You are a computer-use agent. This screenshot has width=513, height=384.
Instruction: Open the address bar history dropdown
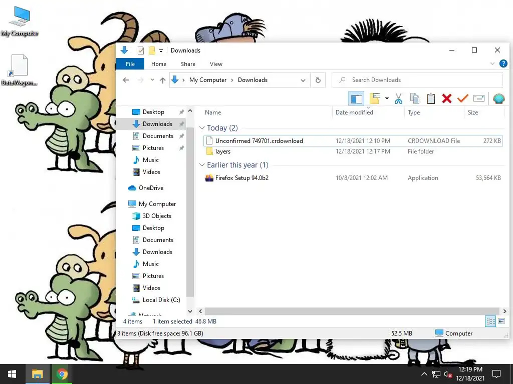tap(303, 80)
